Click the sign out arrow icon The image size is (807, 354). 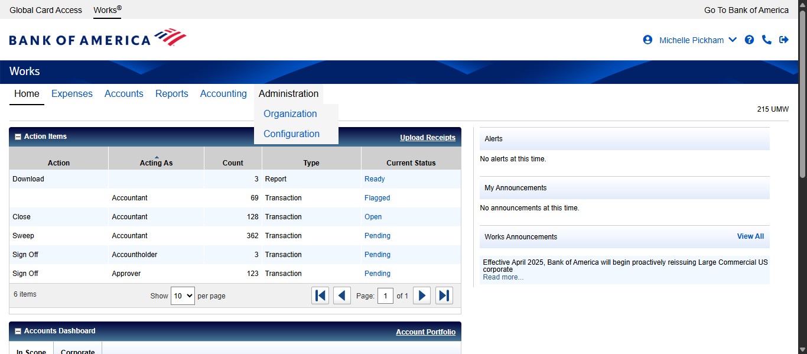point(784,40)
